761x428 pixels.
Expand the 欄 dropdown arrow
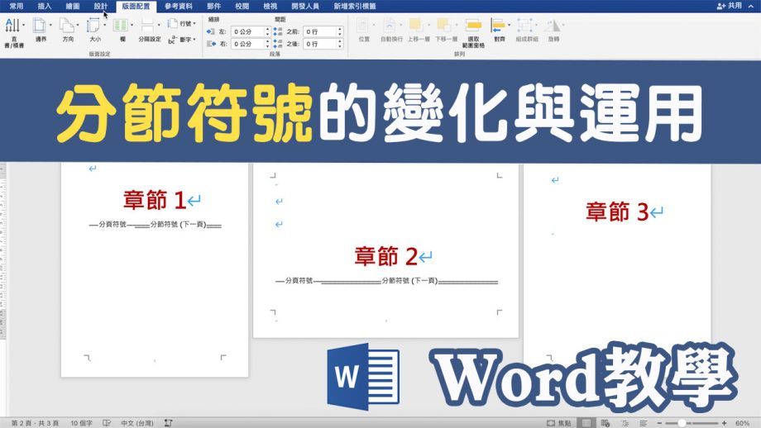click(x=132, y=25)
